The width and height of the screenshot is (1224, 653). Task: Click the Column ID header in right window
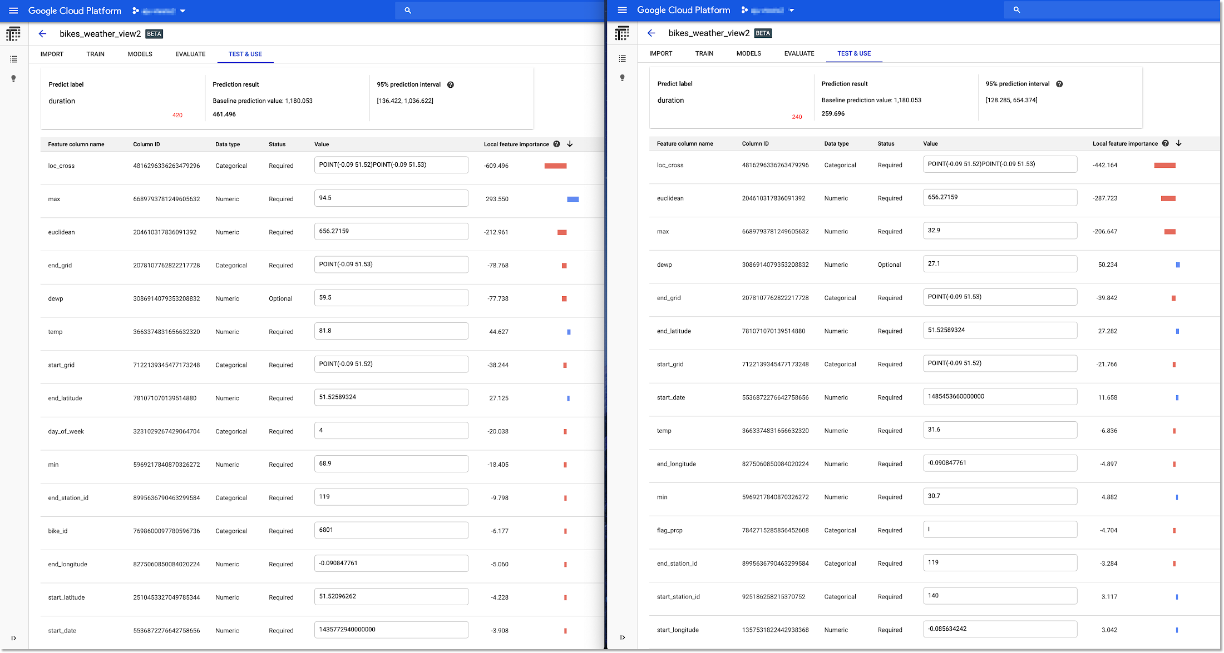pyautogui.click(x=756, y=144)
